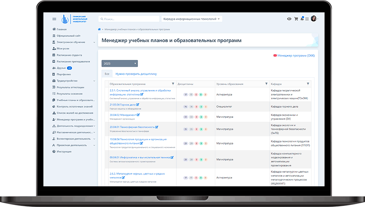Edit the '38.04.02 Менеджмент' program

(x=138, y=115)
